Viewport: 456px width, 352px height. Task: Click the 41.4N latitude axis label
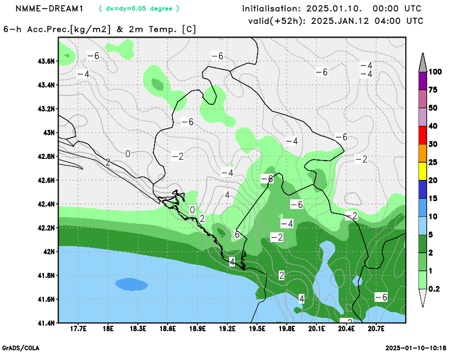[46, 322]
